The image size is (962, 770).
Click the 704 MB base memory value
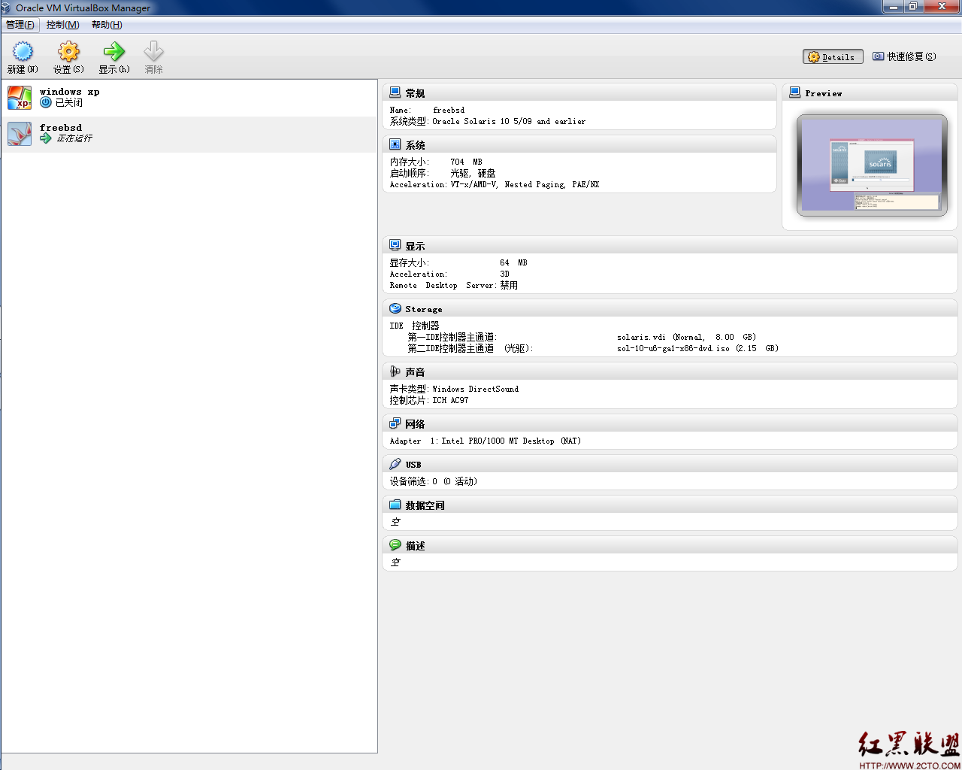pos(466,162)
